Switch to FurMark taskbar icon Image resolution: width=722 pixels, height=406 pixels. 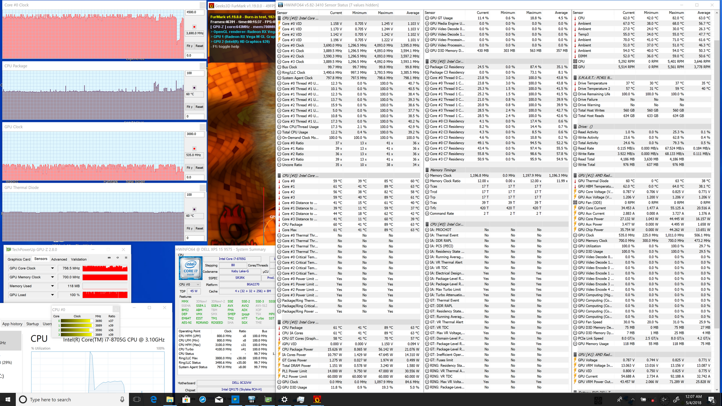point(317,399)
